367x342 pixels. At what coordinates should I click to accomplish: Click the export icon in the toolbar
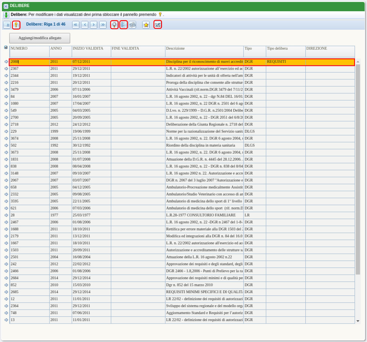(158, 25)
